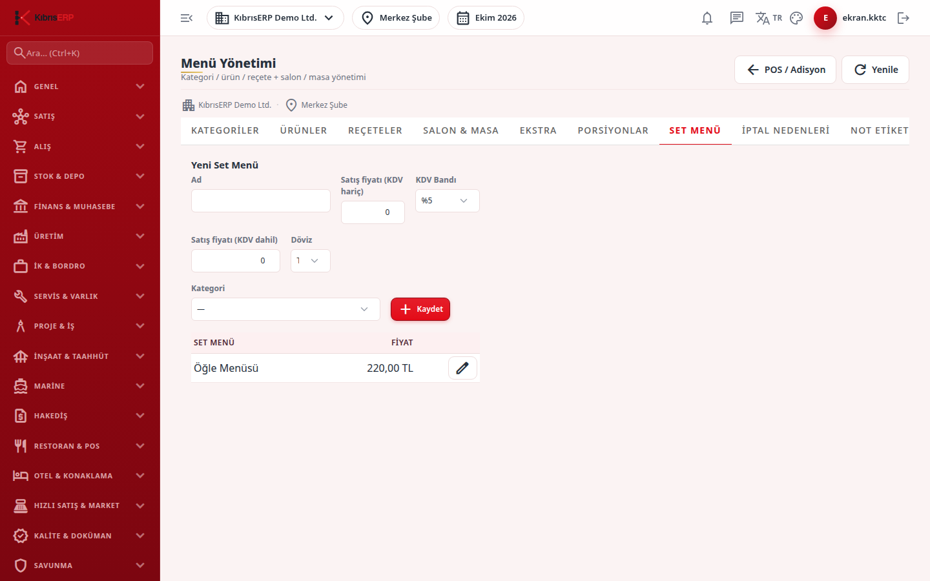Image resolution: width=930 pixels, height=581 pixels.
Task: Expand the Servis & Varlık section chevron
Action: click(x=140, y=296)
